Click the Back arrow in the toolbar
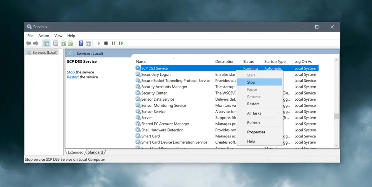Image resolution: width=372 pixels, height=187 pixels. pos(29,43)
